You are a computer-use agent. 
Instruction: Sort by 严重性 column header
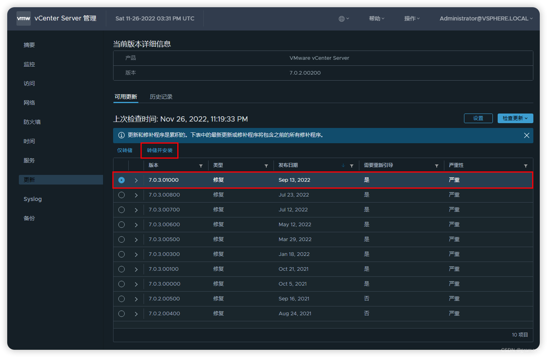pyautogui.click(x=456, y=165)
